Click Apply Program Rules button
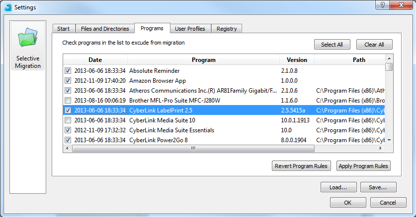 coord(363,166)
